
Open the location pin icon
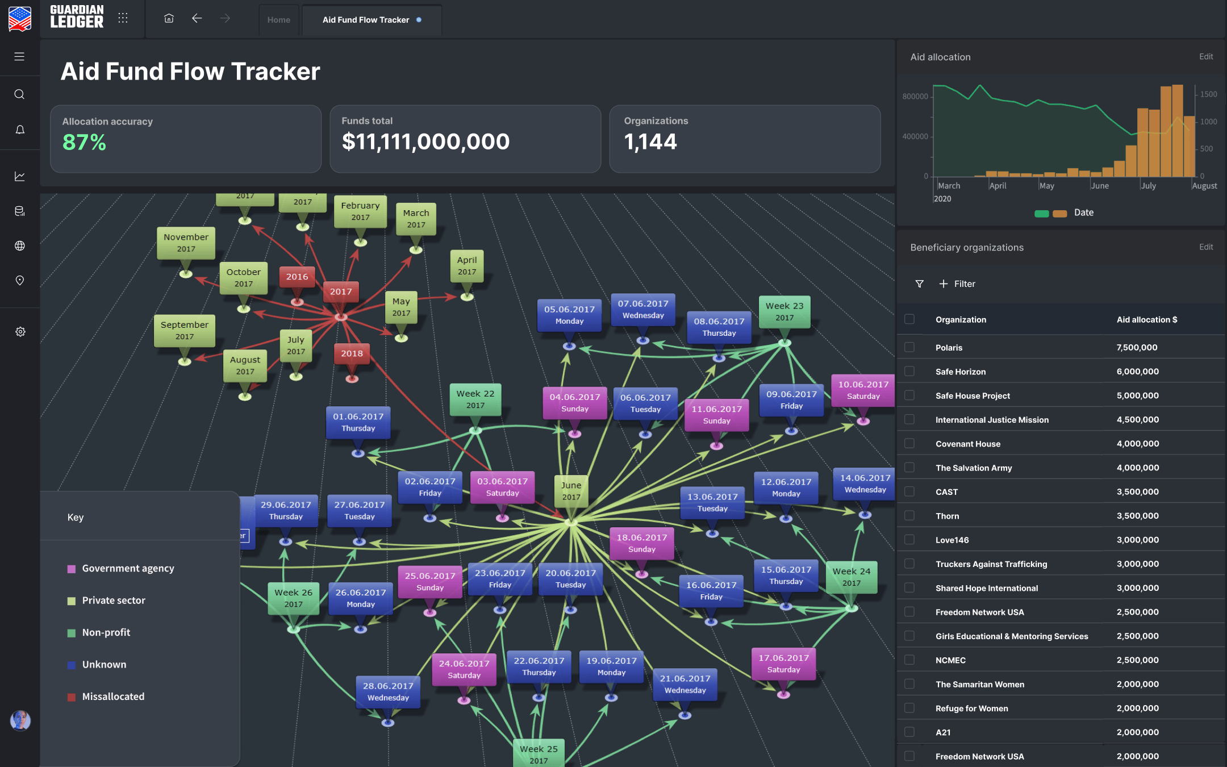click(x=19, y=281)
